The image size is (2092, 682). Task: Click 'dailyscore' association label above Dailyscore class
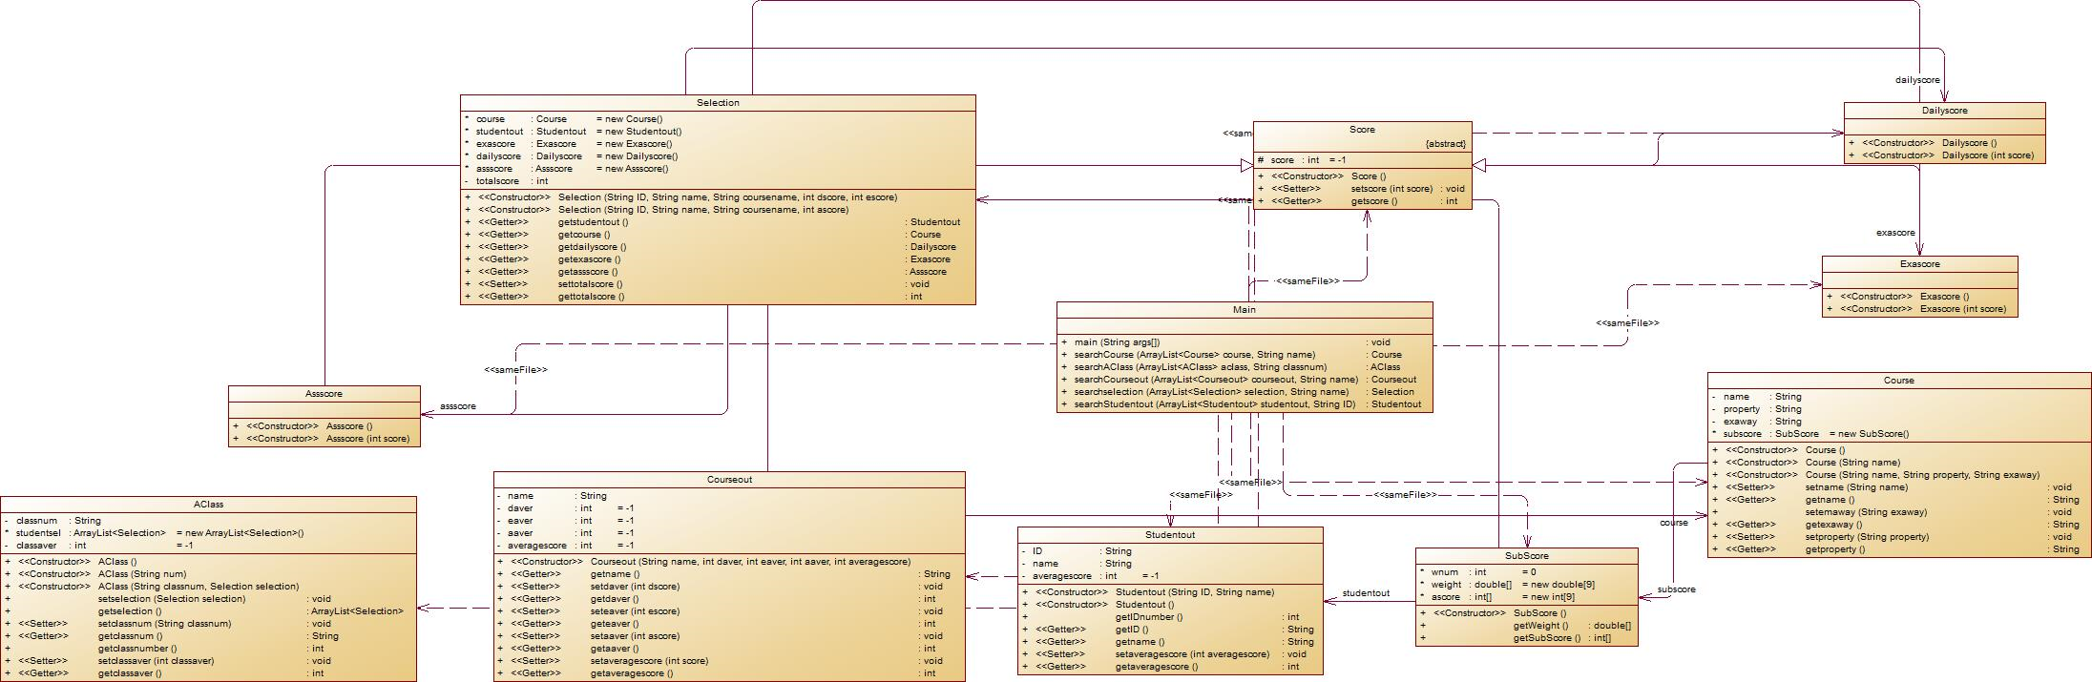coord(1917,80)
